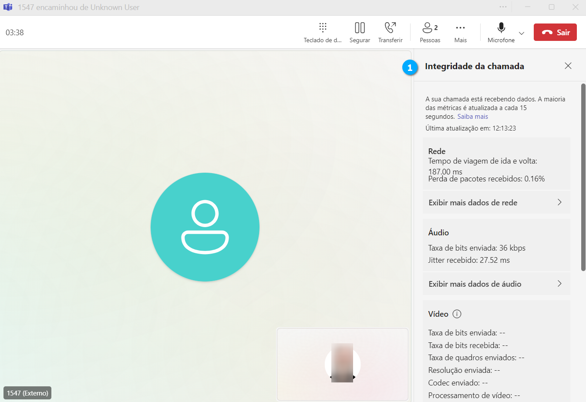Put the call on hold with Segurar
Image resolution: width=586 pixels, height=402 pixels.
coord(360,32)
